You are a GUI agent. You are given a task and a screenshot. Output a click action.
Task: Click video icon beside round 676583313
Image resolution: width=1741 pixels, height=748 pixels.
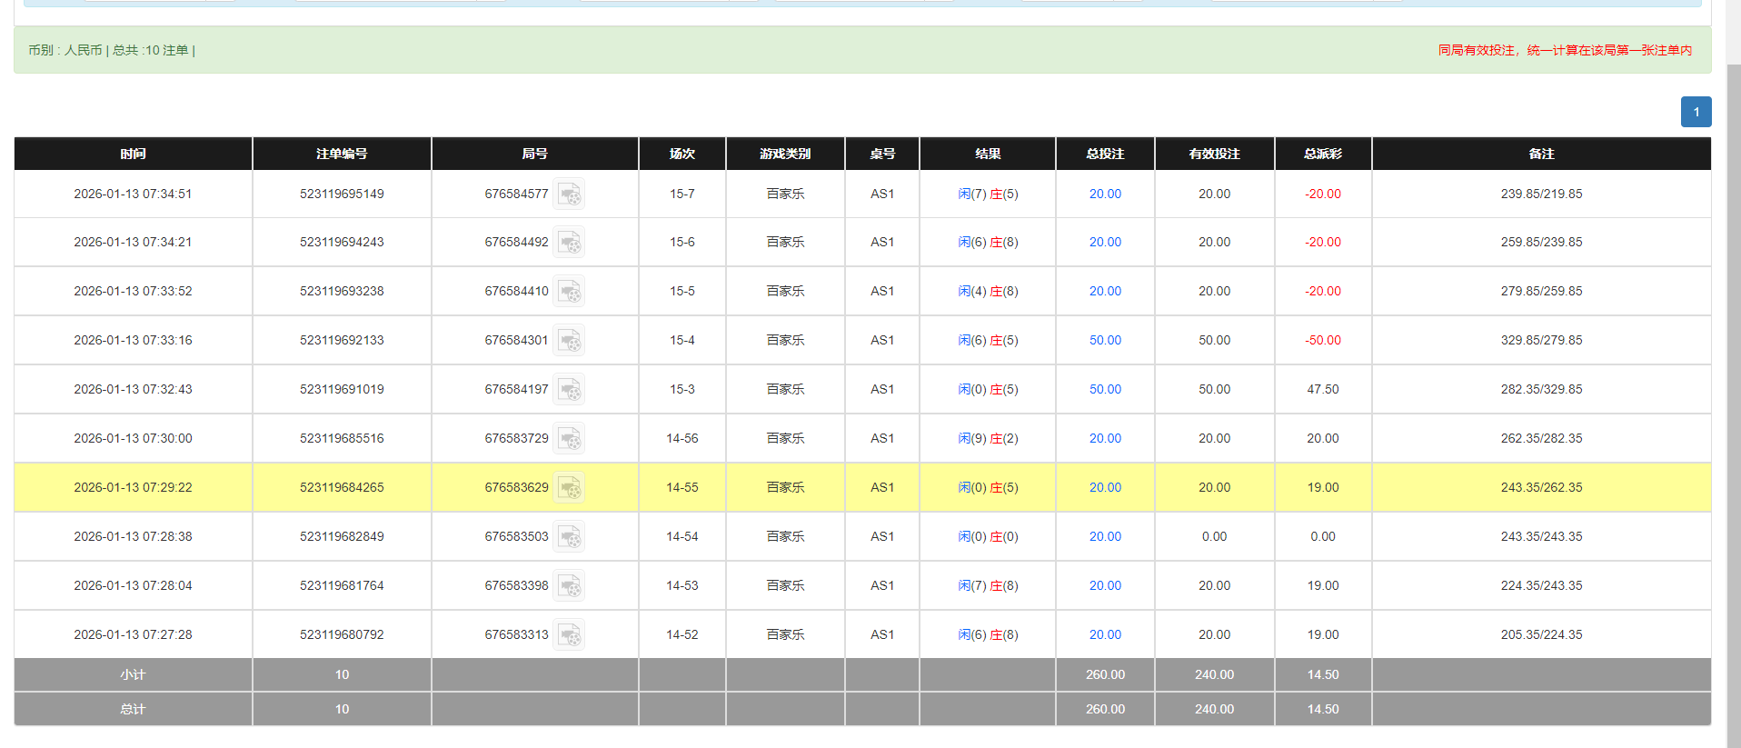(x=570, y=635)
